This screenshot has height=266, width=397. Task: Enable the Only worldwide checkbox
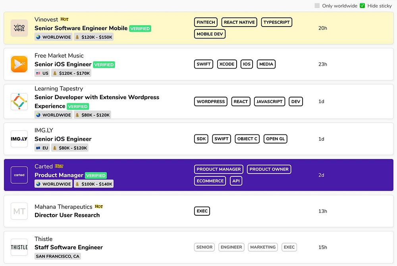pos(317,6)
